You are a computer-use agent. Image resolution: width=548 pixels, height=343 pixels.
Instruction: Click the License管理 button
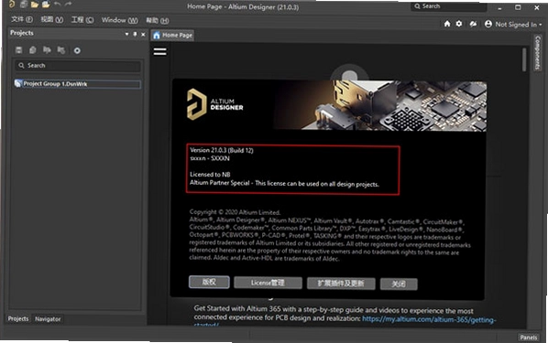268,283
